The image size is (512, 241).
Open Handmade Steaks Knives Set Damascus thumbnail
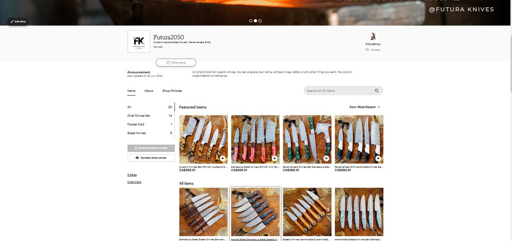point(359,212)
